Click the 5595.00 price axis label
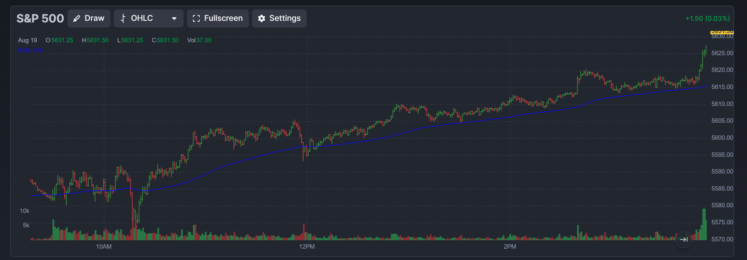The height and width of the screenshot is (260, 747). tap(722, 155)
